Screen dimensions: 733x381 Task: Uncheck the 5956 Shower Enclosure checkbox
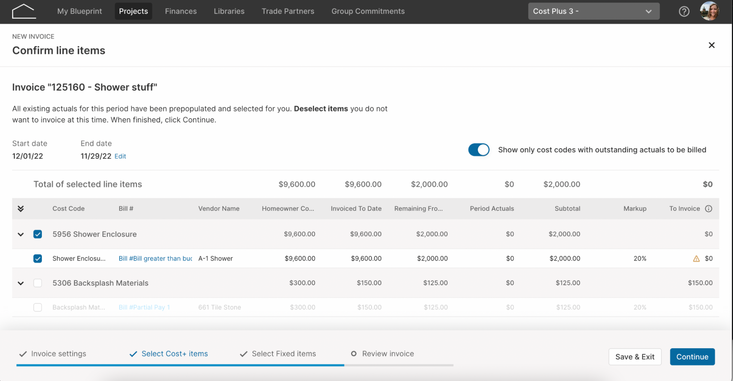pos(38,234)
